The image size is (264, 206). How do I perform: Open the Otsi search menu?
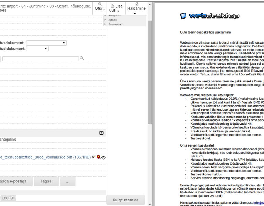[100, 7]
